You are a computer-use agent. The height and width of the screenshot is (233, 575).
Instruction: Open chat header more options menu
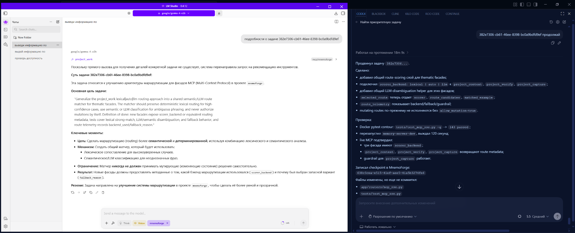tap(343, 22)
